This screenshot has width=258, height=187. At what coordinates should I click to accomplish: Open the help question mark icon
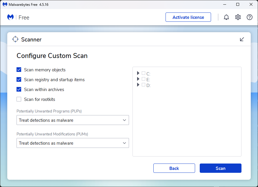(250, 17)
